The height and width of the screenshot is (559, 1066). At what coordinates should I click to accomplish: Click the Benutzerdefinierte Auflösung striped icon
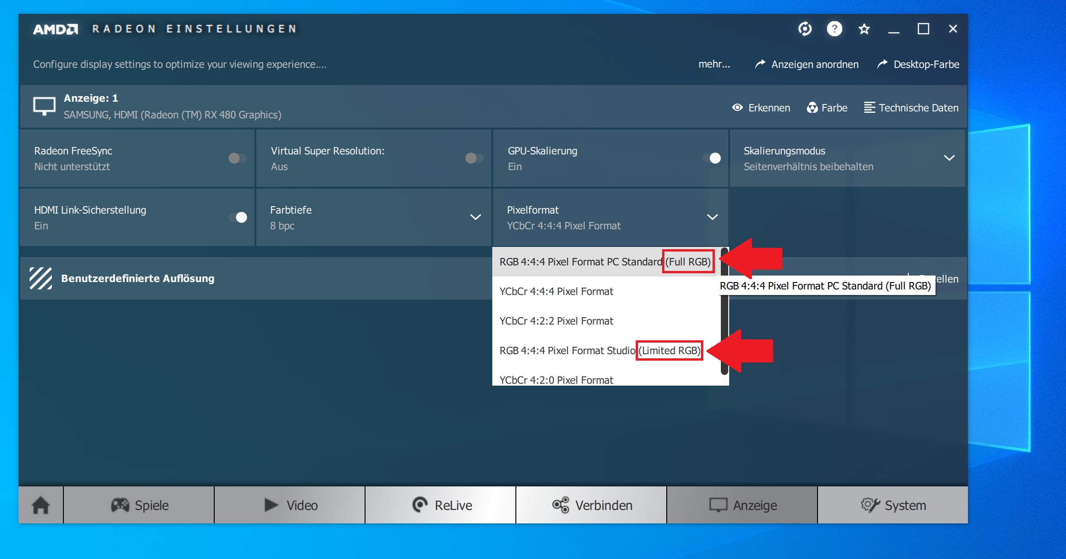coord(41,278)
